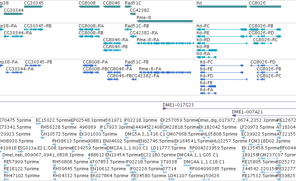The height and width of the screenshot is (181, 296).
Task: Click the CG8026-PB feature
Action: [x=267, y=72]
